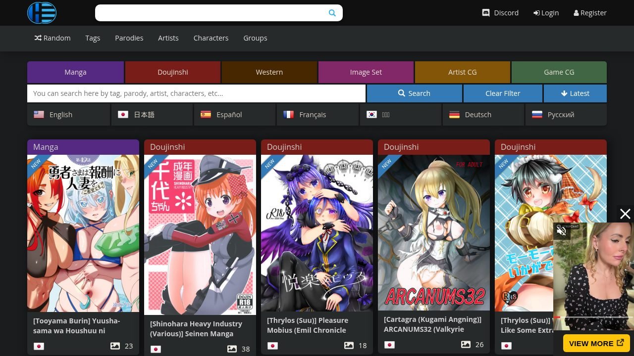Screen dimensions: 634x356
Task: Click the Japan flag under Shinohara Heavy Industry entry
Action: (x=156, y=349)
